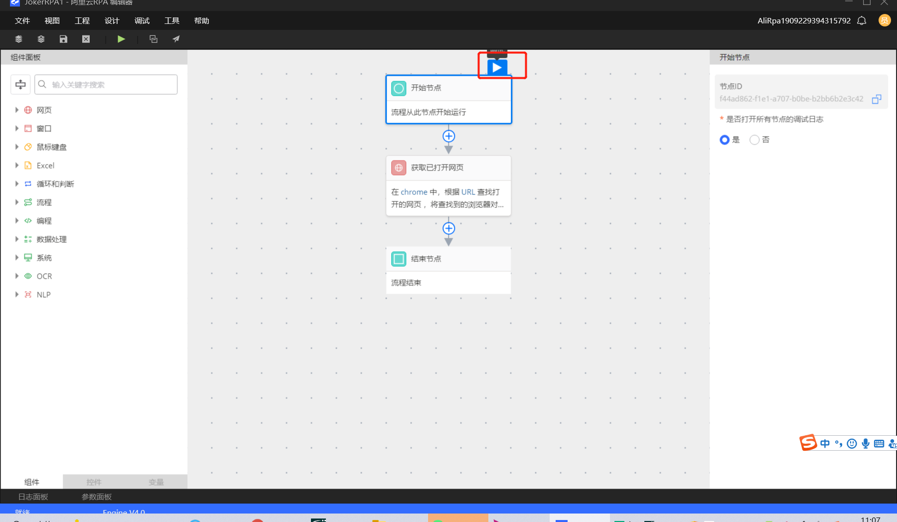Image resolution: width=897 pixels, height=522 pixels.
Task: Select the 获取已打开网页 node title
Action: [x=437, y=168]
